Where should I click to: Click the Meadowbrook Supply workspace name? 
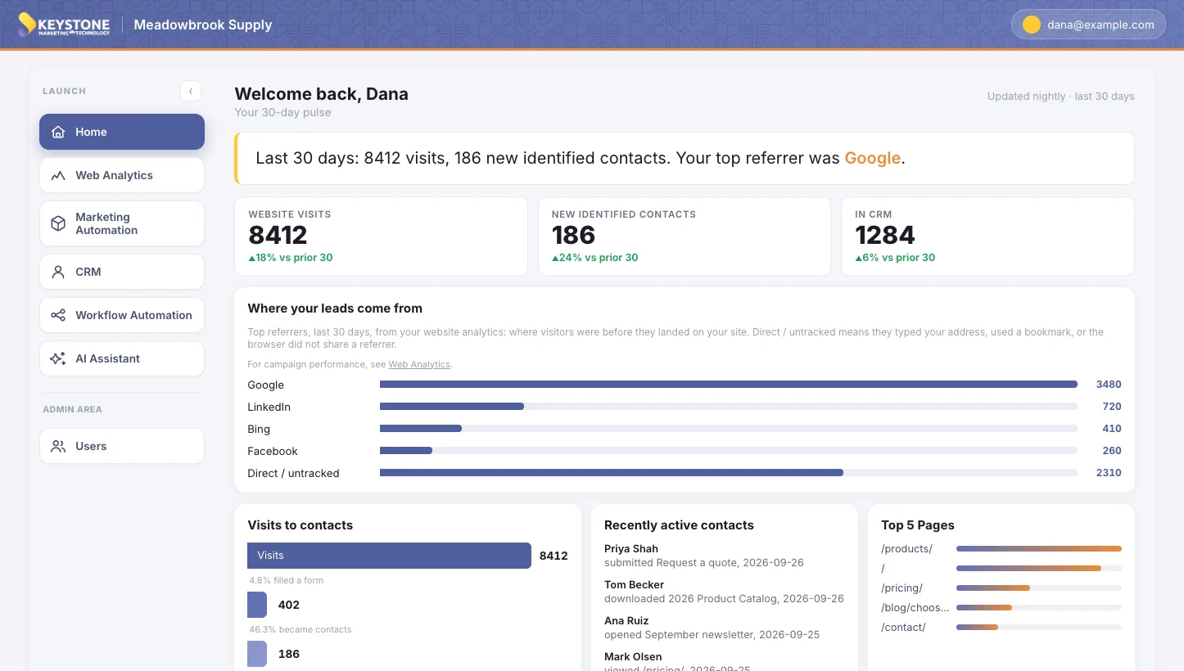click(203, 25)
